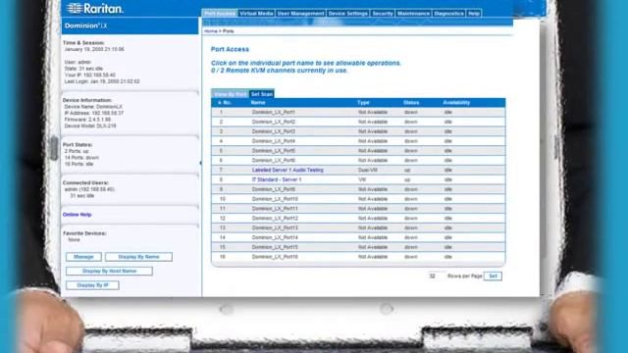The image size is (628, 353).
Task: Select Dominion_LX_Port5 name cell
Action: pyautogui.click(x=274, y=151)
